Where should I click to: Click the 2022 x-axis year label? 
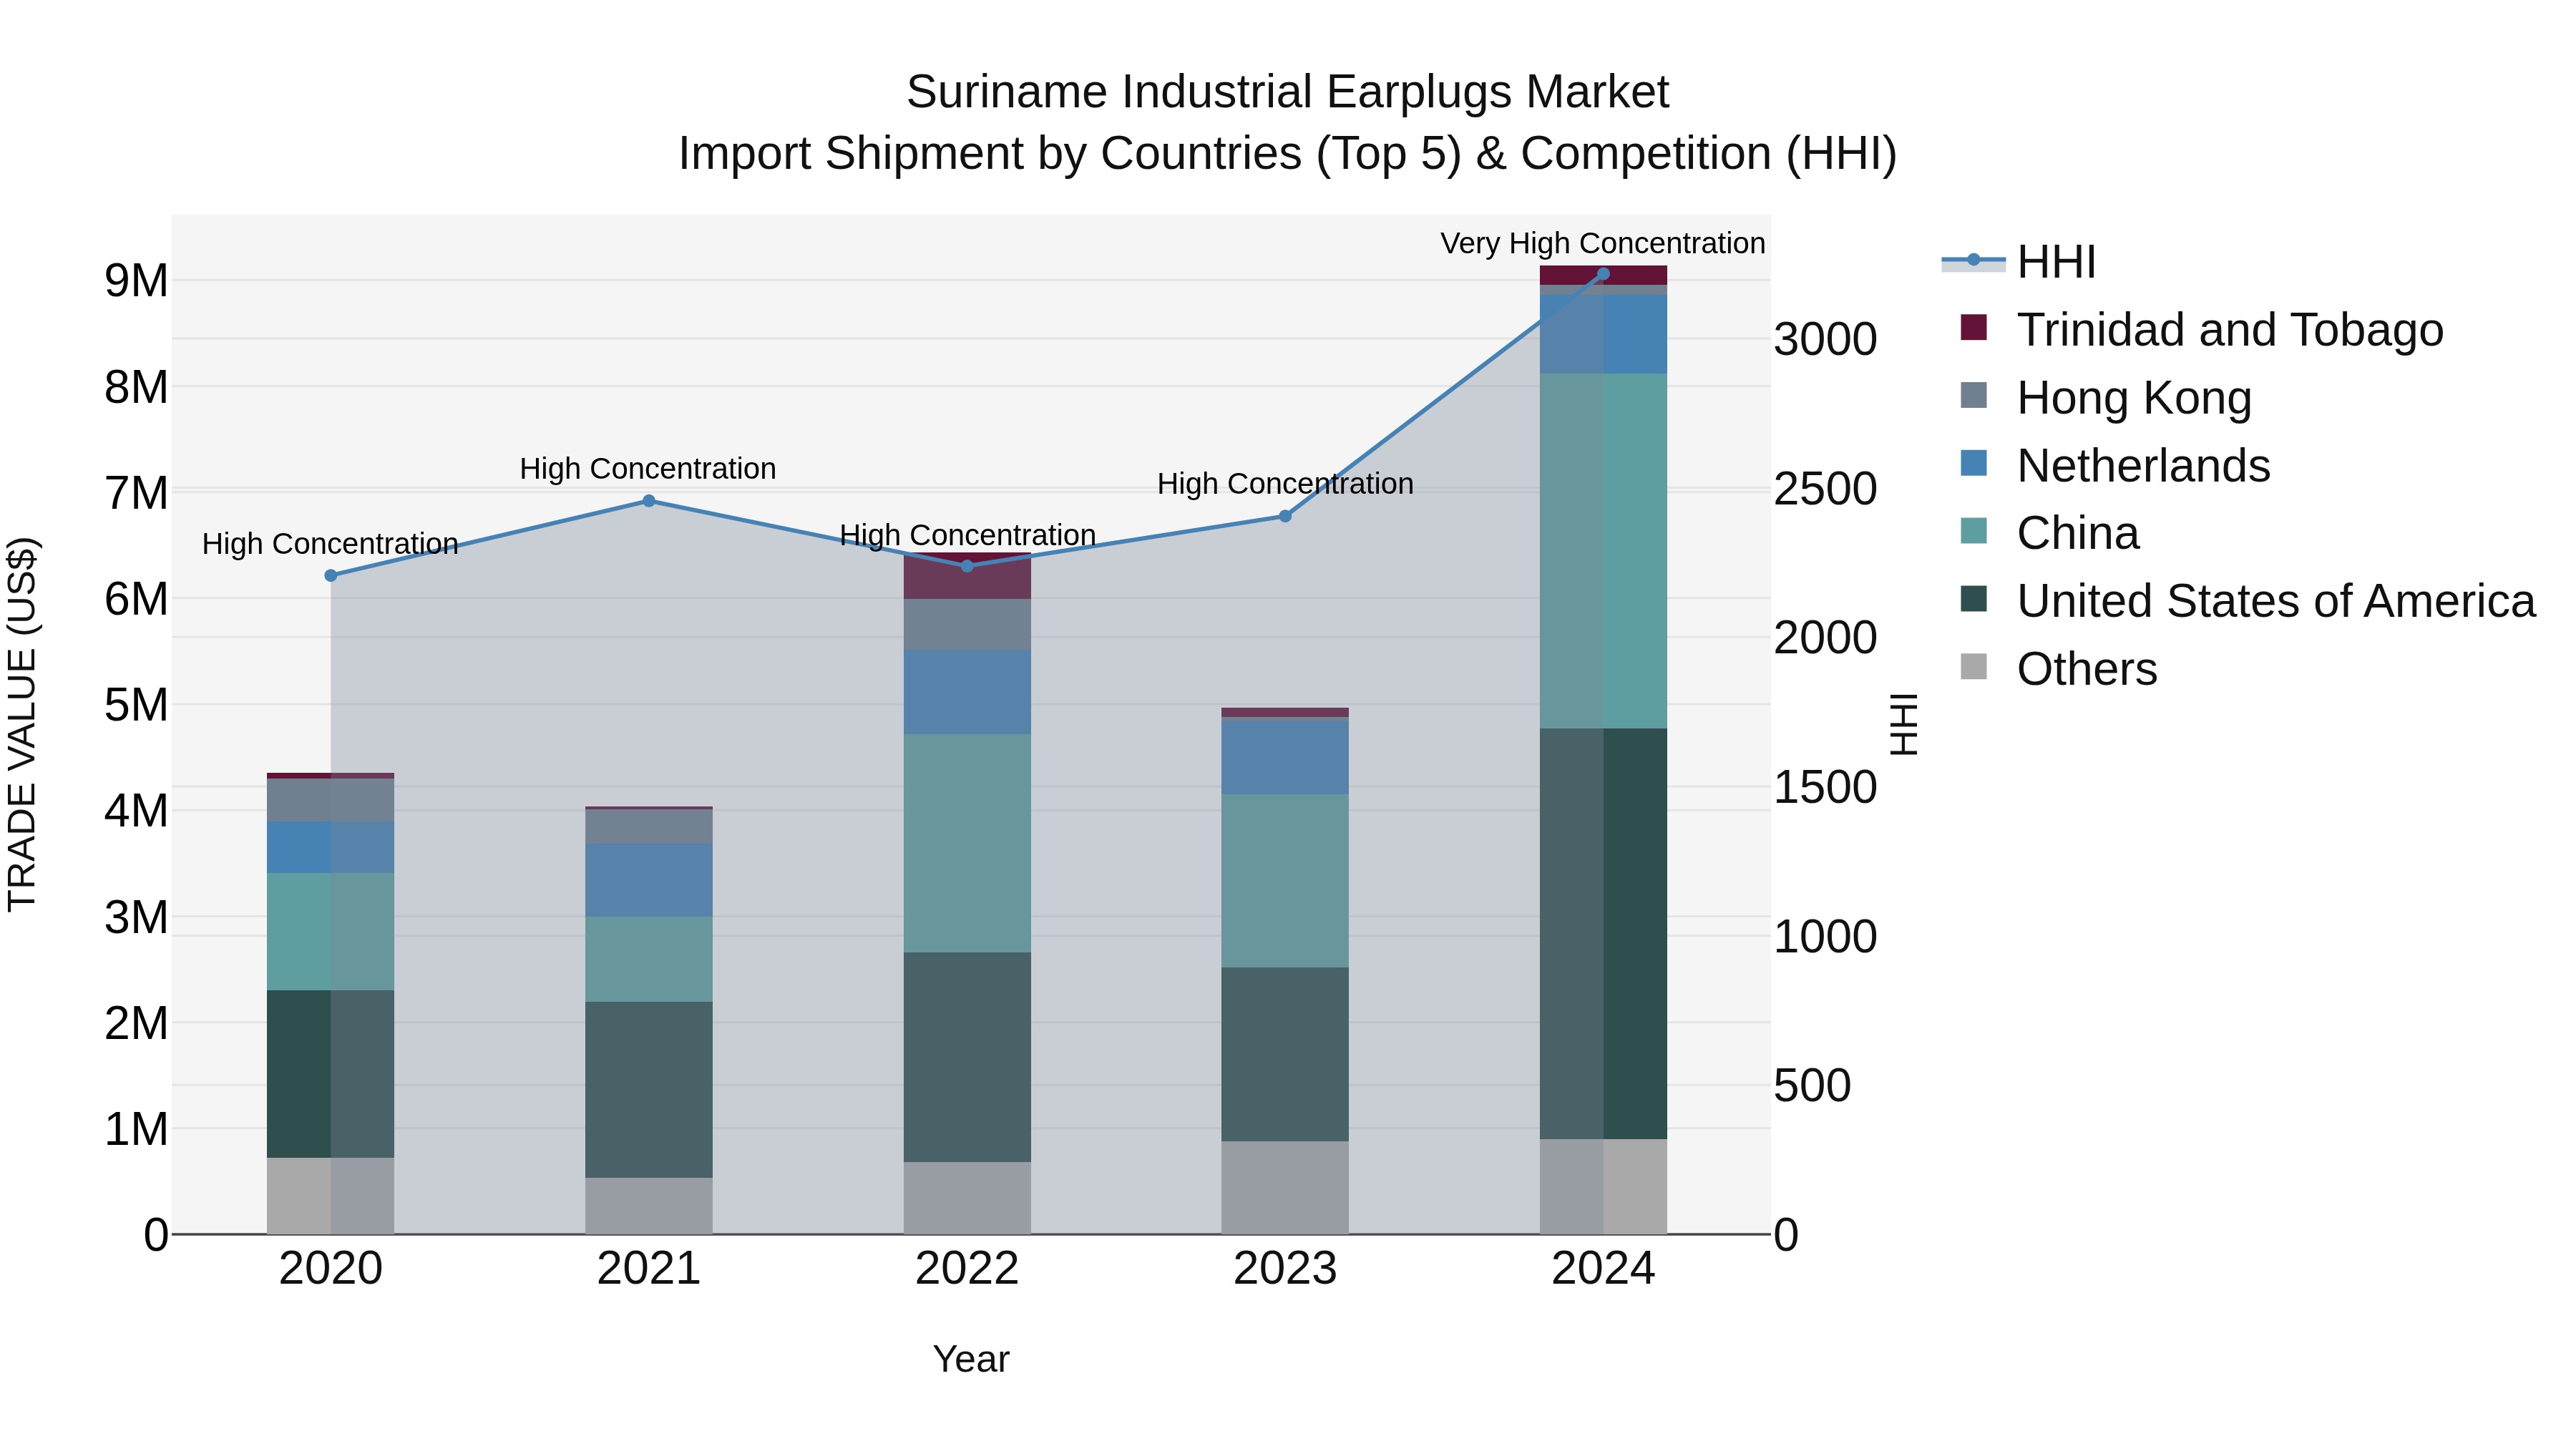967,1269
